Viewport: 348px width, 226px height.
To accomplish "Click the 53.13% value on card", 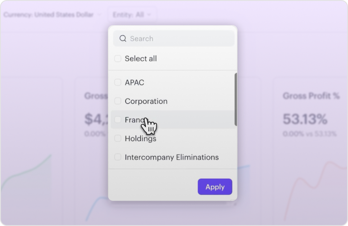I will click(x=305, y=119).
